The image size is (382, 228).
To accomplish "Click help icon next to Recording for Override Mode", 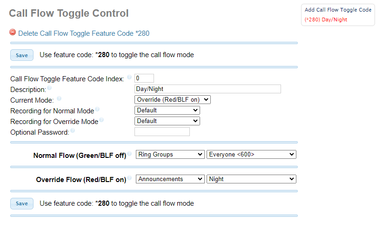I will coord(101,120).
